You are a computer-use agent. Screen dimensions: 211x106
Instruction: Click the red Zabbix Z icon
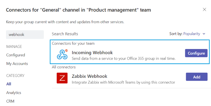point(62,78)
